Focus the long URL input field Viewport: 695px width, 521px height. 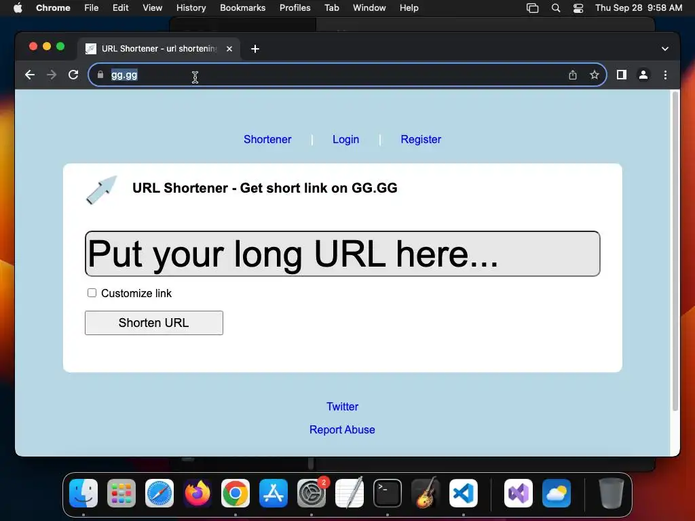pos(342,254)
